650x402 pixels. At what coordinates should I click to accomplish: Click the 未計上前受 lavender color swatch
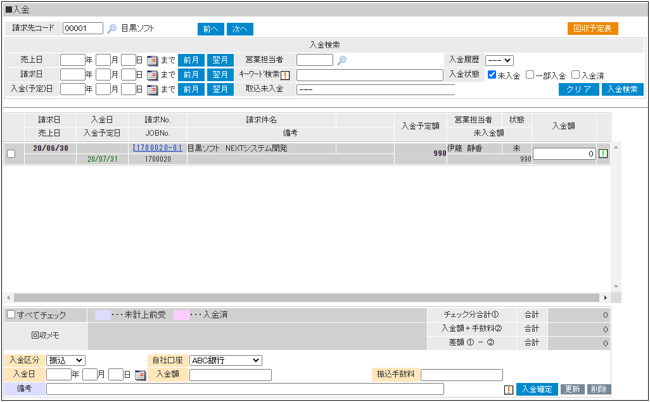point(103,315)
